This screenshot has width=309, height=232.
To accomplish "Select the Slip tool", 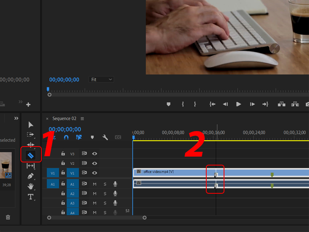I will (x=31, y=166).
